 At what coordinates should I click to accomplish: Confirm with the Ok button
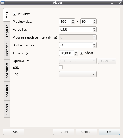pos(109,132)
